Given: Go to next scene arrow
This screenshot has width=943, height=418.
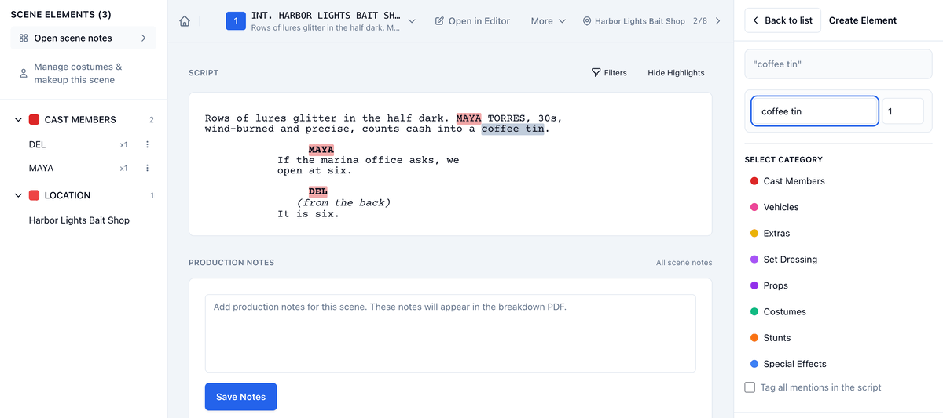Looking at the screenshot, I should click(x=717, y=21).
